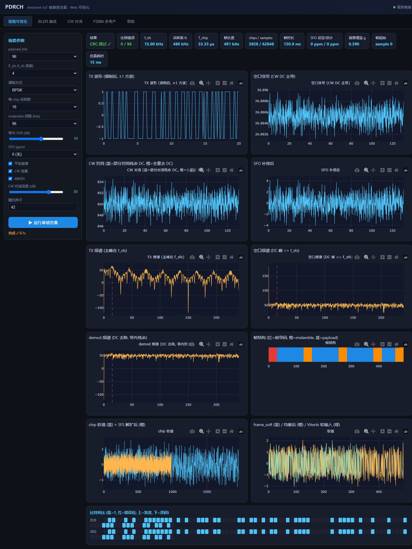Image resolution: width=412 pixels, height=549 pixels.
Task: Click camera download icon on TX 波形 chart
Action: (x=192, y=83)
